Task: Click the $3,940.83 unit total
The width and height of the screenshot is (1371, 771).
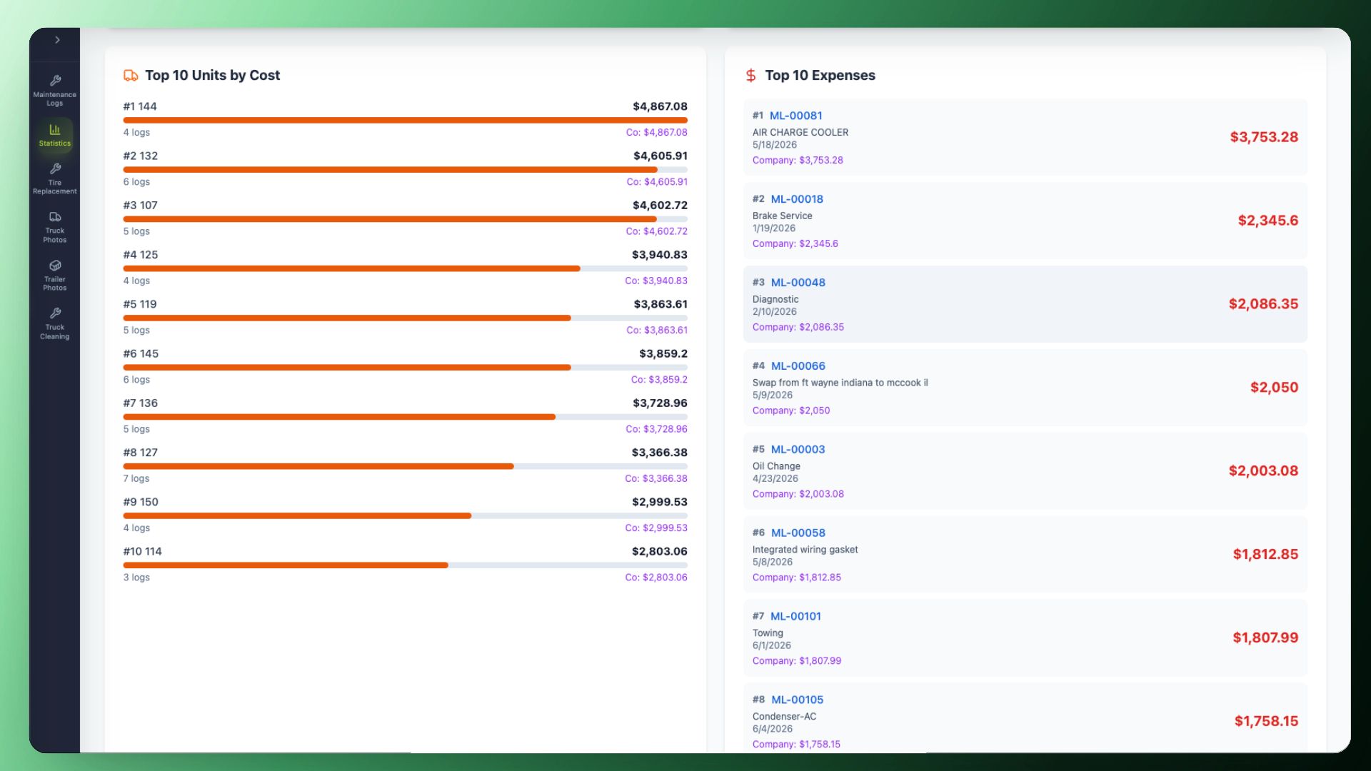Action: coord(660,255)
